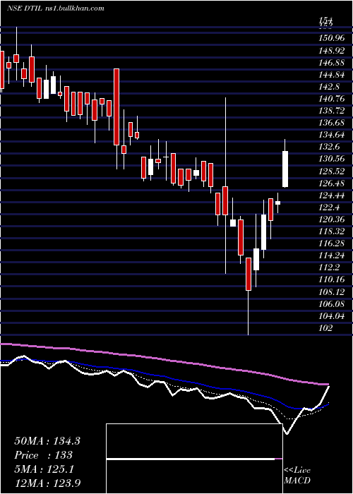Click the 122.4 price axis label

pos(328,207)
